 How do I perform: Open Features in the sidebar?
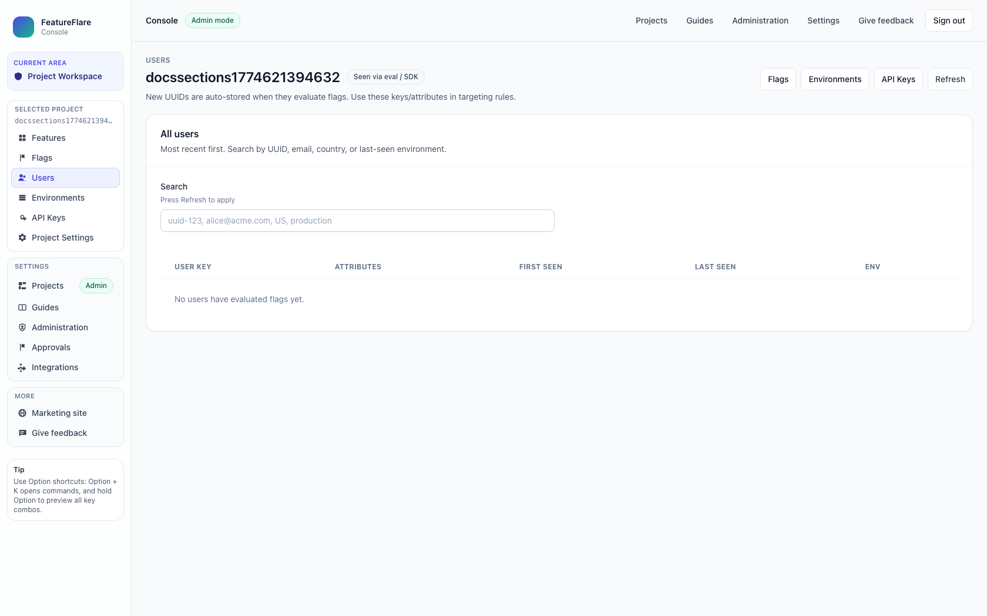tap(65, 138)
